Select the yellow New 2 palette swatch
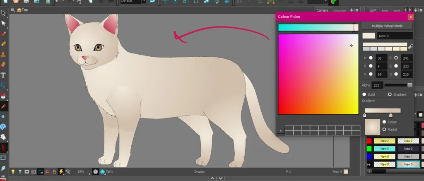424x181 pixels. pos(385,141)
